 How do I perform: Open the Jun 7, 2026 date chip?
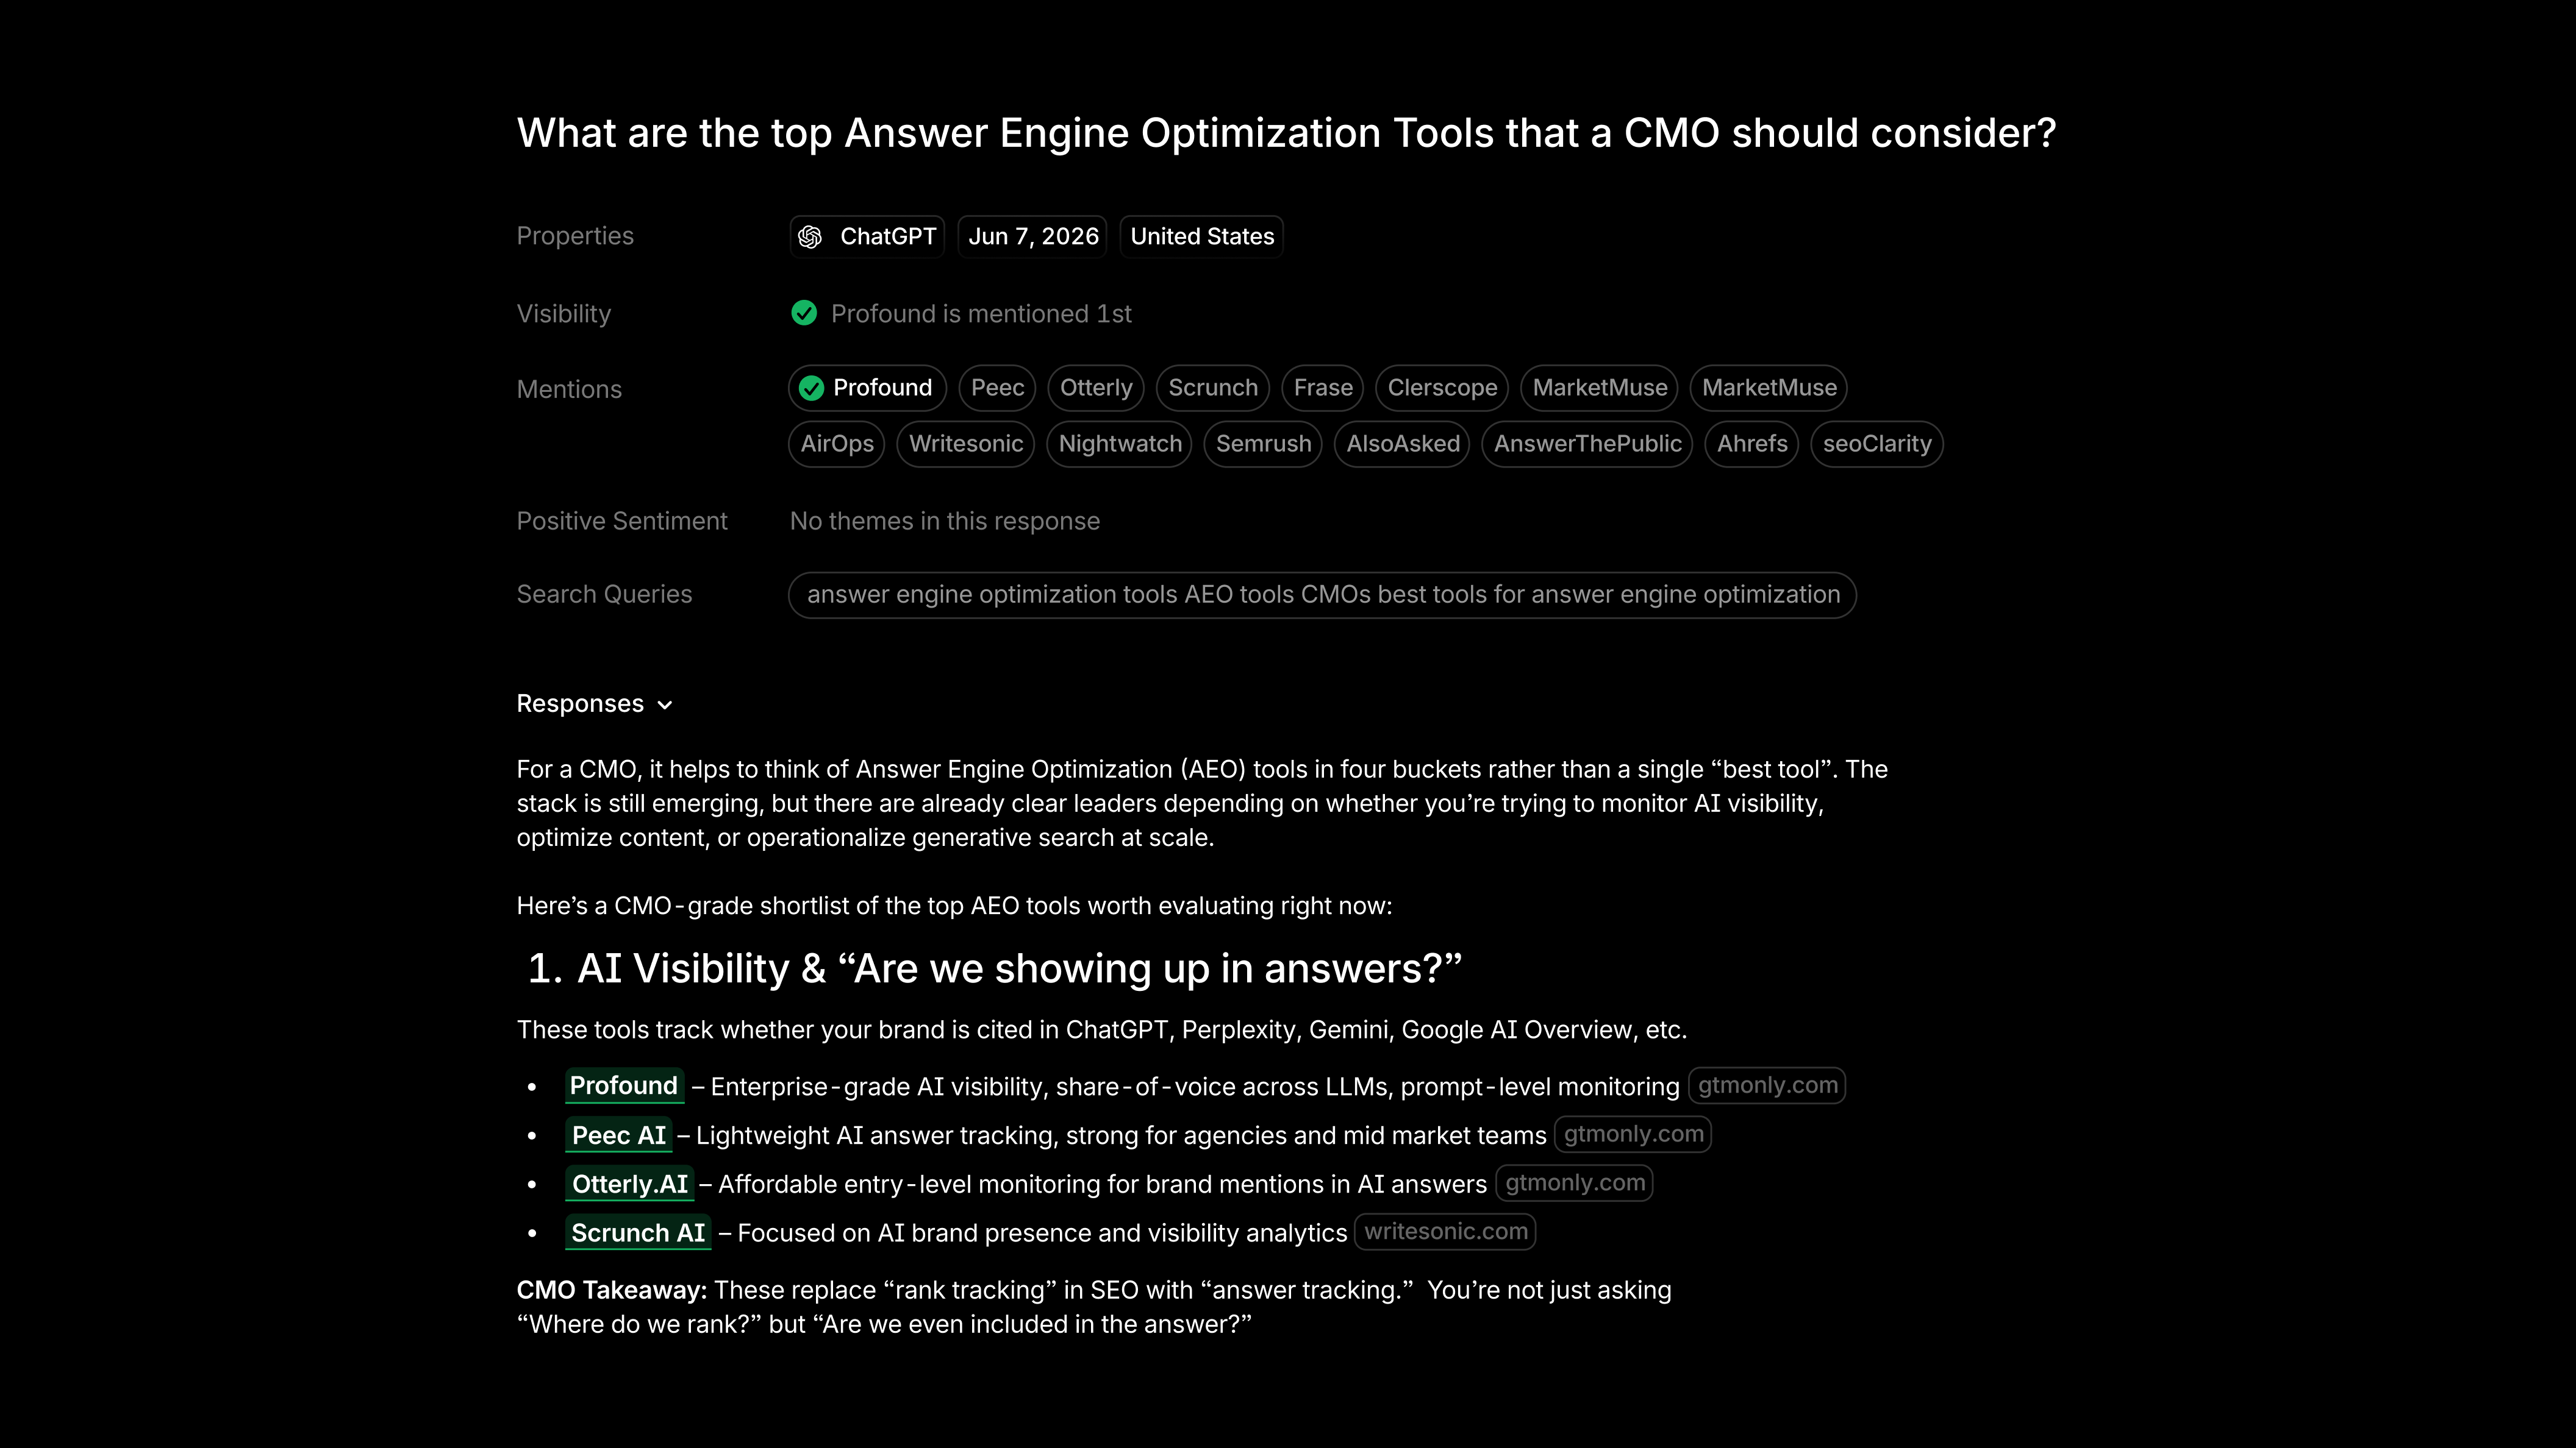click(1033, 237)
